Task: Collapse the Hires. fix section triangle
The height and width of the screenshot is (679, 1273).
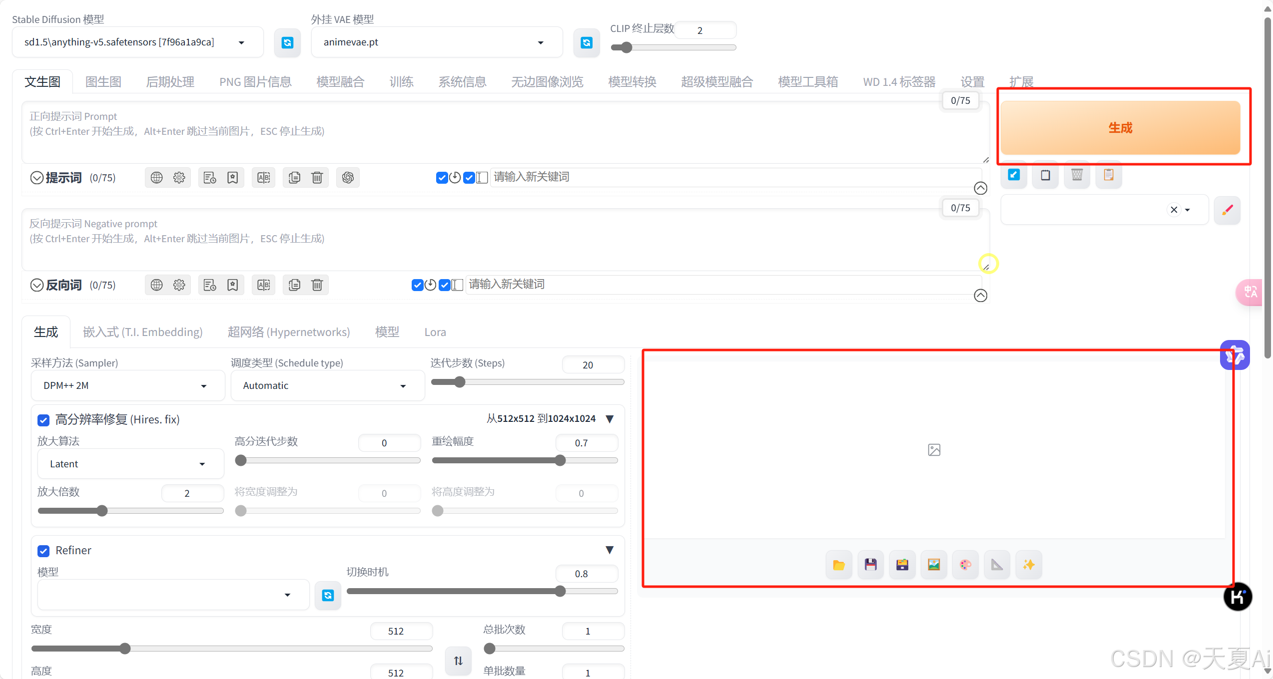Action: click(x=610, y=419)
